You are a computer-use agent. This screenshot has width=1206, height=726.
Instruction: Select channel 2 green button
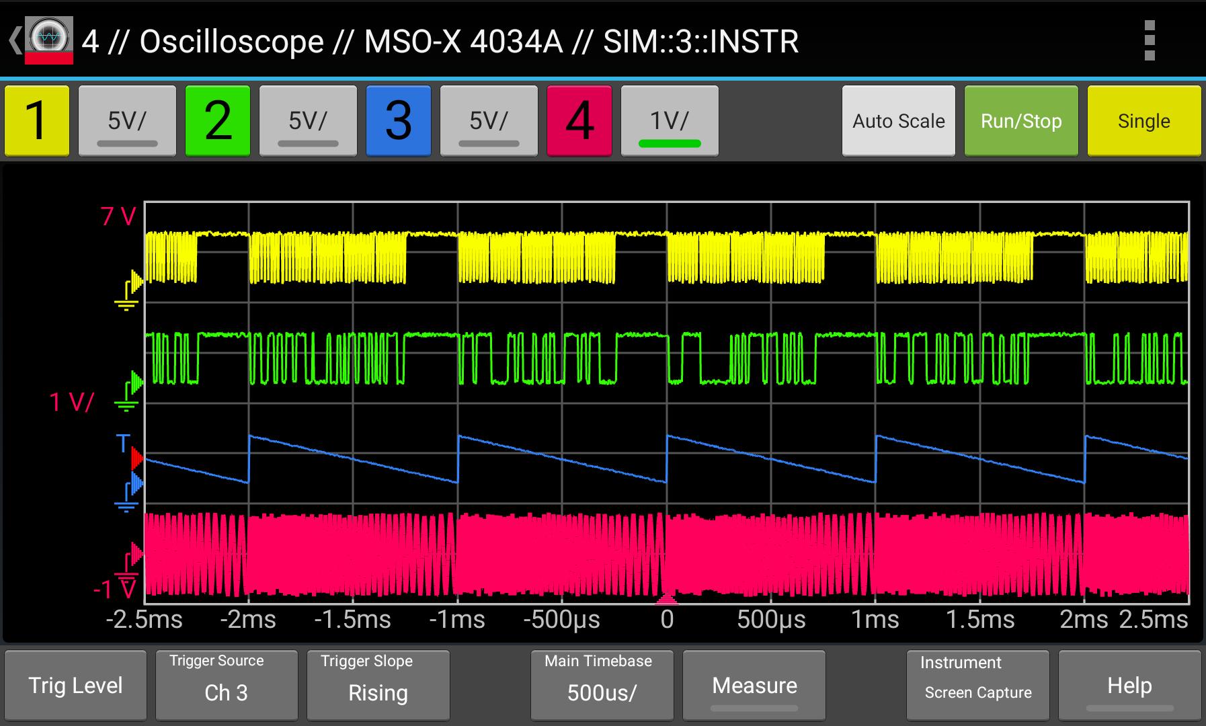[216, 121]
